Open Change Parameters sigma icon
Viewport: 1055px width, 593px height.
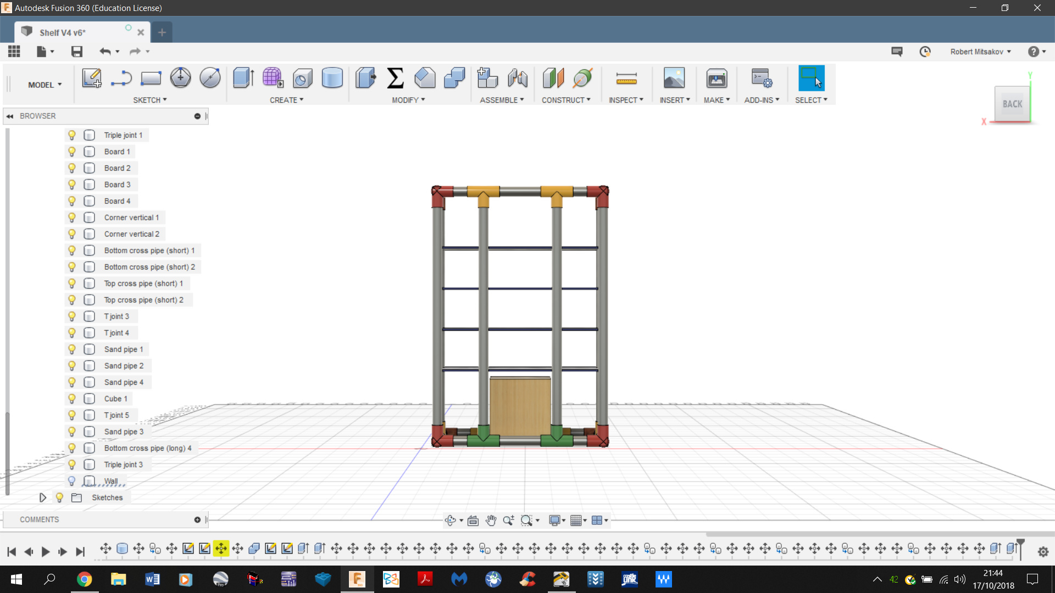click(x=395, y=78)
